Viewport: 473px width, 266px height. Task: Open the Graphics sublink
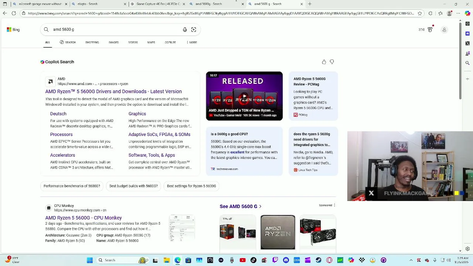pos(137,114)
